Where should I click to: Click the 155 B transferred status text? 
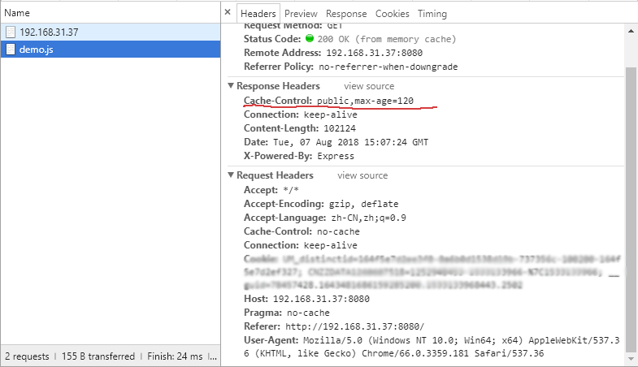tap(98, 356)
